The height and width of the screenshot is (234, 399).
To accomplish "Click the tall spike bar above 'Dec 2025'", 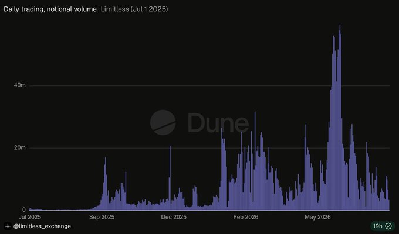I will click(170, 178).
